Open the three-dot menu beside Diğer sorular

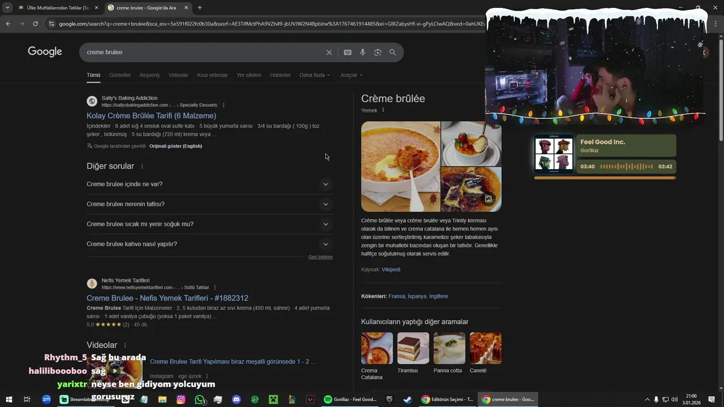[142, 166]
